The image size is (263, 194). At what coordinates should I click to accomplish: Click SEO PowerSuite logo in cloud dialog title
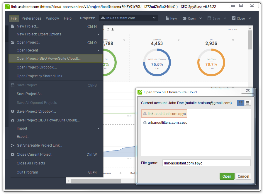pyautogui.click(x=140, y=92)
